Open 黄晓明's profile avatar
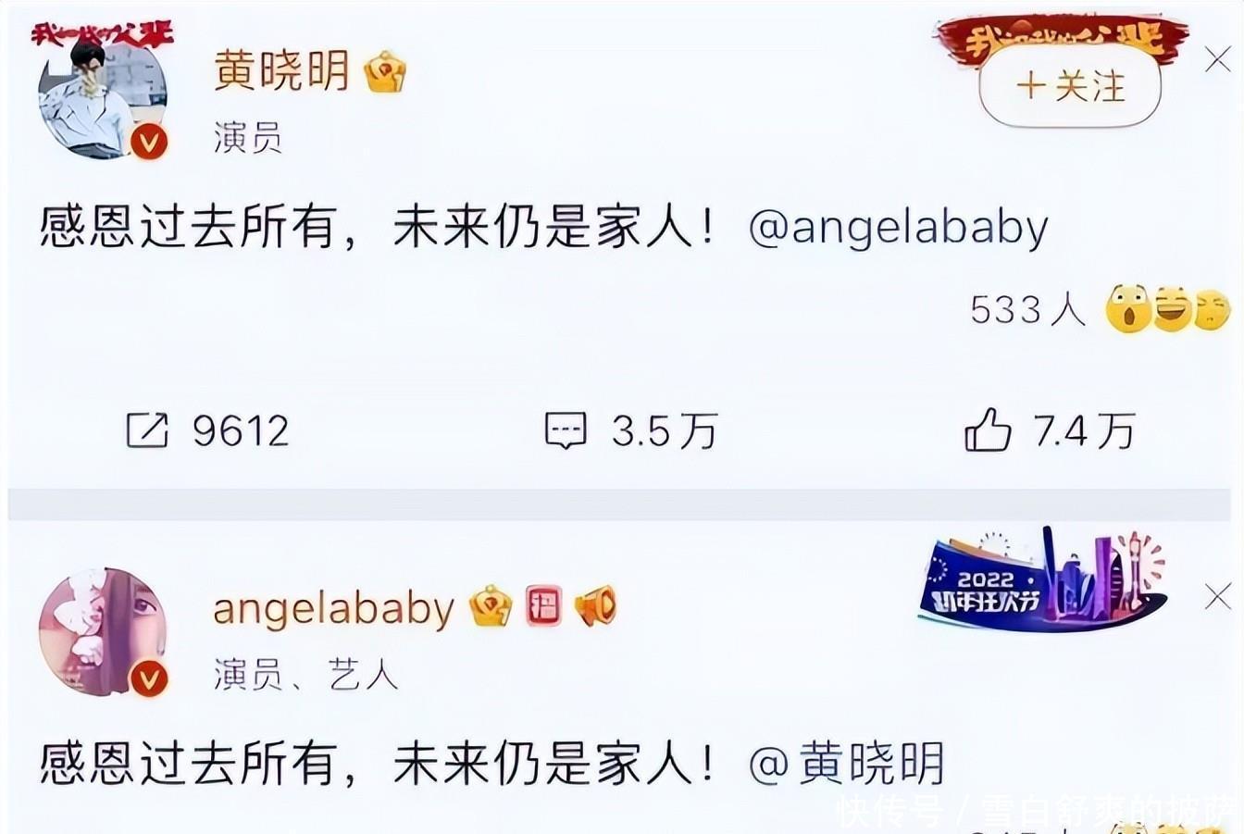 point(102,95)
